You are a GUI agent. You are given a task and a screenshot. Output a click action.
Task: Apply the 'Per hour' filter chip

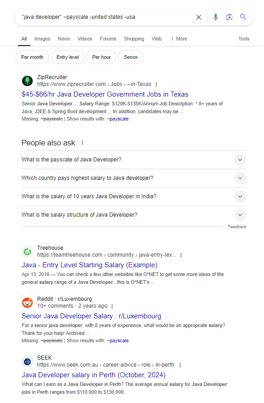(x=102, y=57)
